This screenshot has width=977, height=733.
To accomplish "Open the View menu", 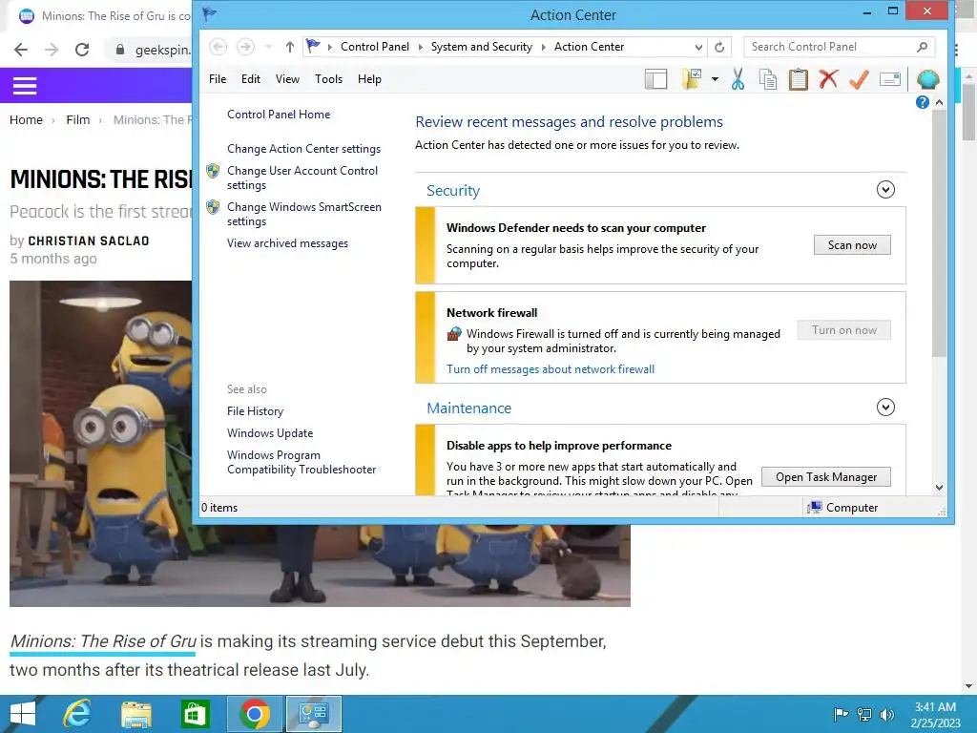I will click(x=287, y=79).
